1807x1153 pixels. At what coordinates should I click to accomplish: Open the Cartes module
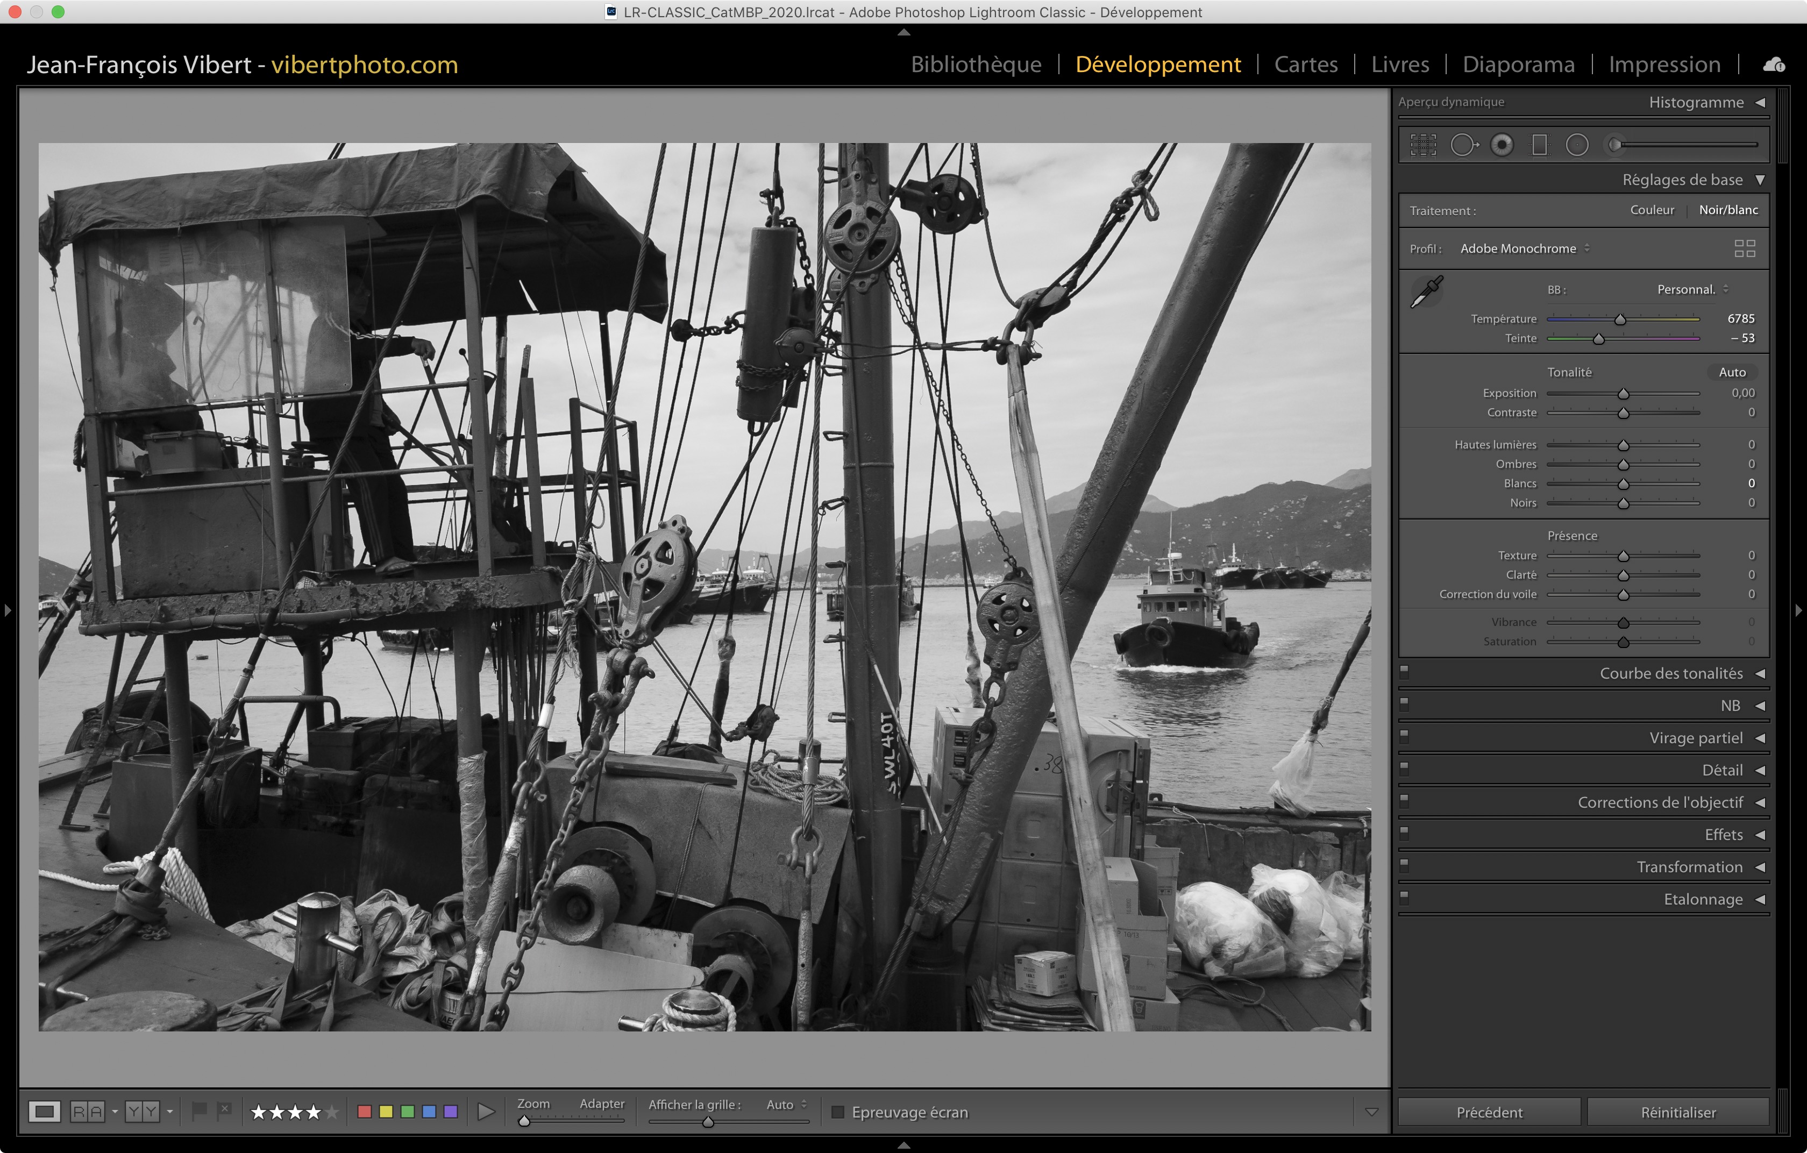[x=1305, y=65]
